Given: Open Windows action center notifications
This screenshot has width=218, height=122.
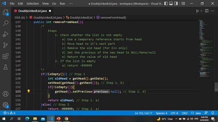Looking at the screenshot, I should (x=213, y=119).
